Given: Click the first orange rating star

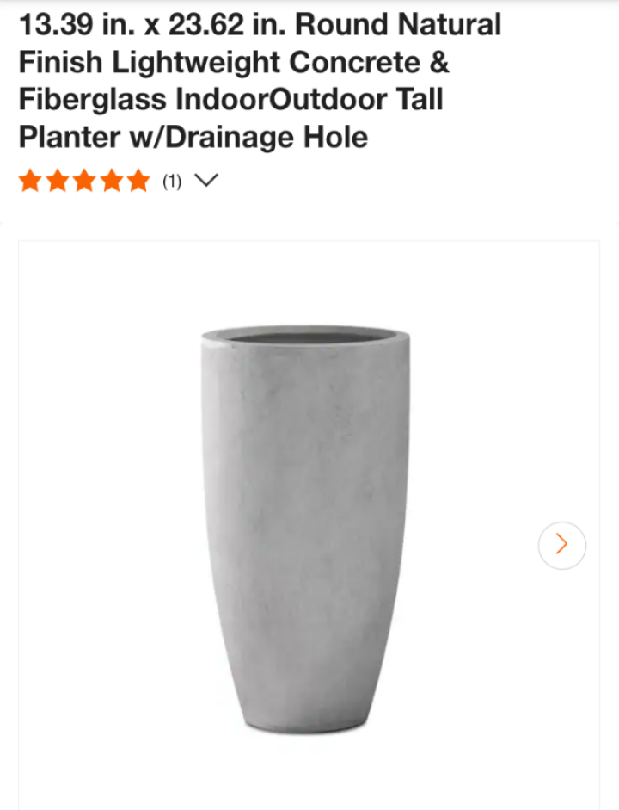Looking at the screenshot, I should coord(30,181).
